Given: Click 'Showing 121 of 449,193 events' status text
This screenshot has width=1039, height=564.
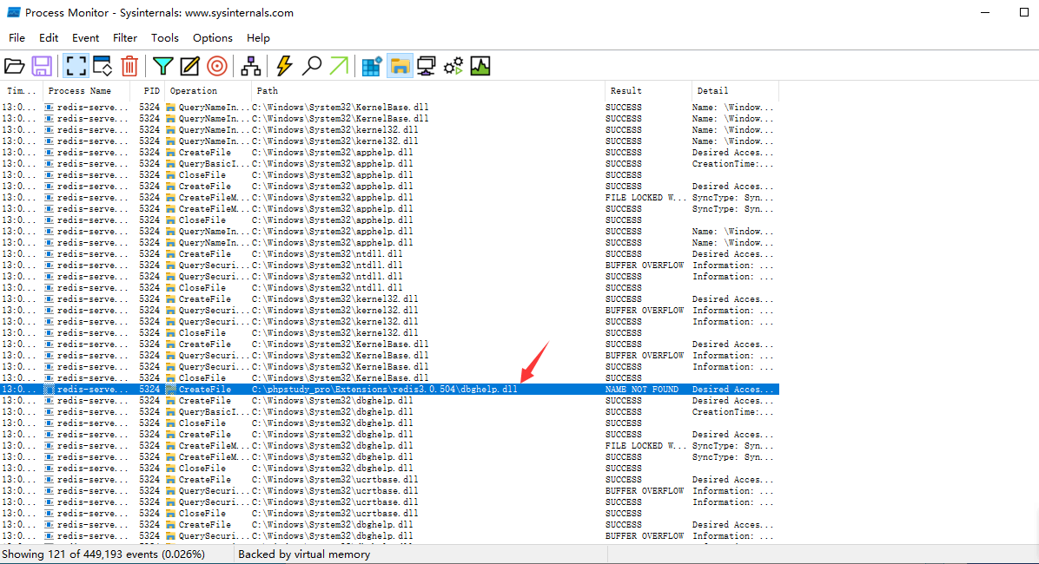Looking at the screenshot, I should [x=103, y=554].
